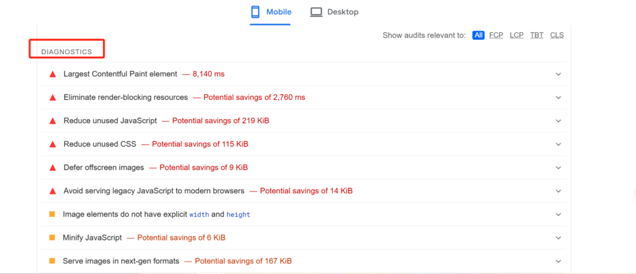Filter audits by FCP
The width and height of the screenshot is (636, 274).
(496, 35)
